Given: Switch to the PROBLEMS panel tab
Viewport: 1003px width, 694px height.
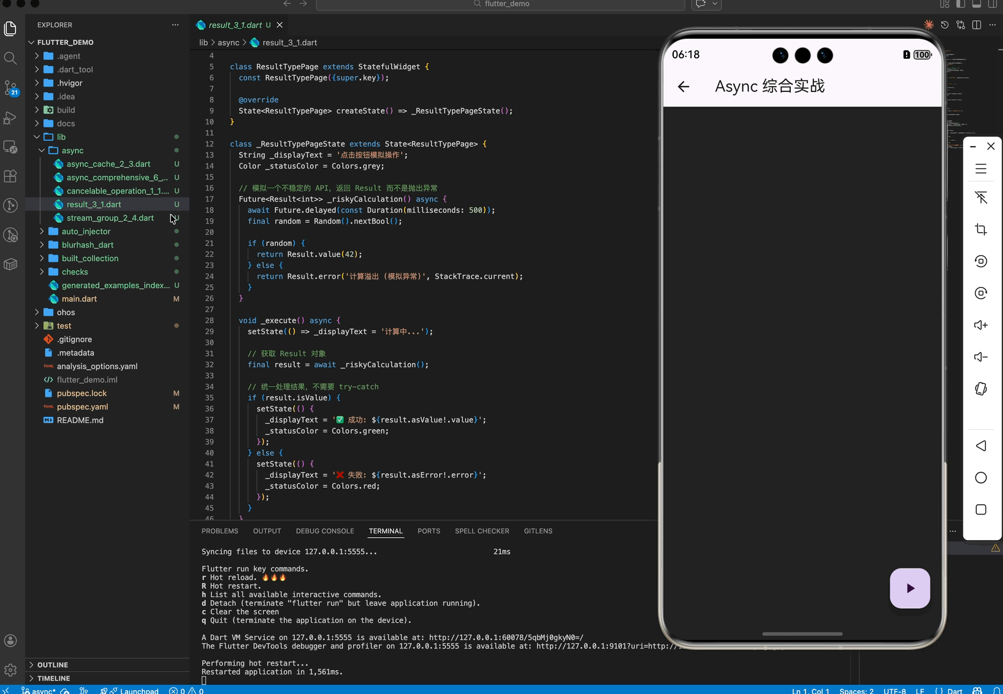Looking at the screenshot, I should point(220,531).
